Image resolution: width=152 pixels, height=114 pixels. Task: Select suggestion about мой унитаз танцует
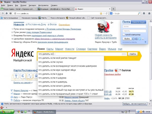tap(71, 58)
